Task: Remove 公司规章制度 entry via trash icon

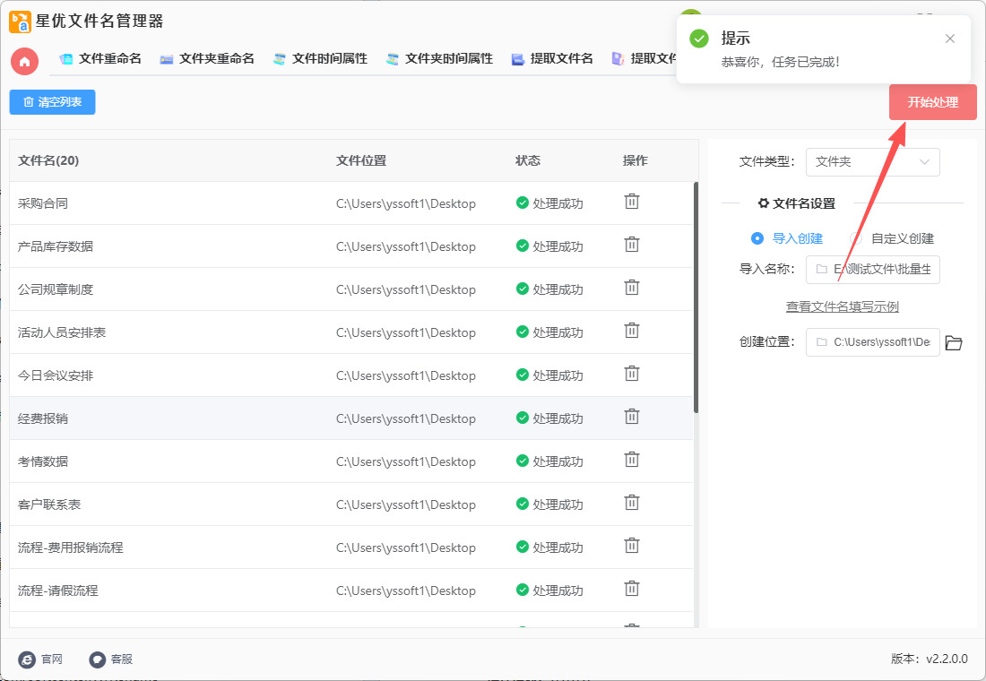Action: coord(632,288)
